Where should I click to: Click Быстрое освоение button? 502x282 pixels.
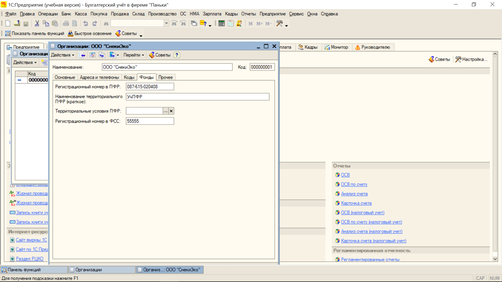90,33
